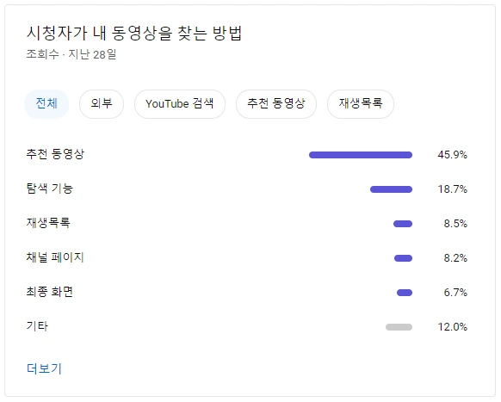Switch to the 외부 filter chip
Image resolution: width=501 pixels, height=402 pixels.
(x=102, y=104)
